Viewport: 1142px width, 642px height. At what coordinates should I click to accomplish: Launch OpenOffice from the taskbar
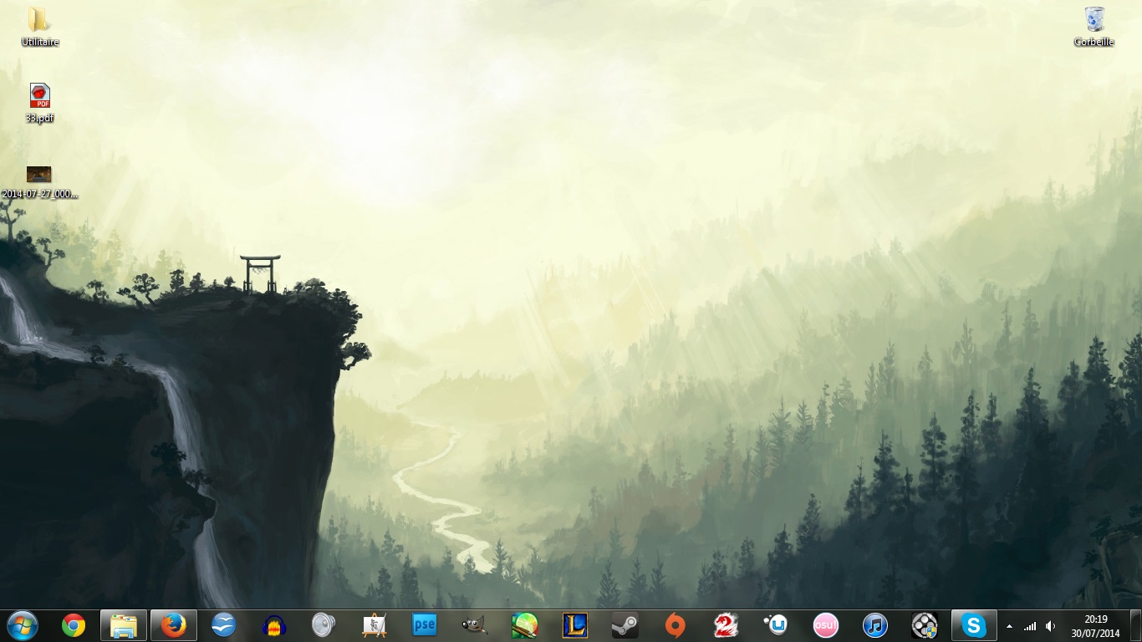point(224,625)
